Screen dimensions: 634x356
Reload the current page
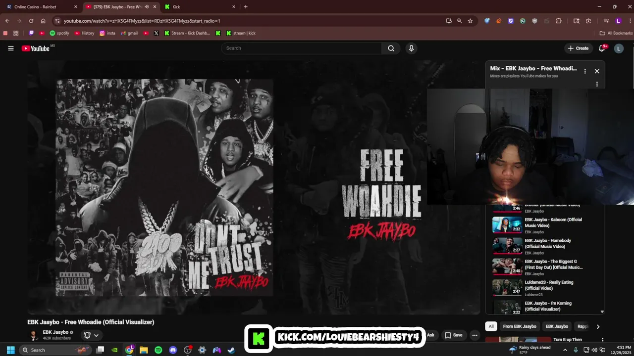pos(31,21)
